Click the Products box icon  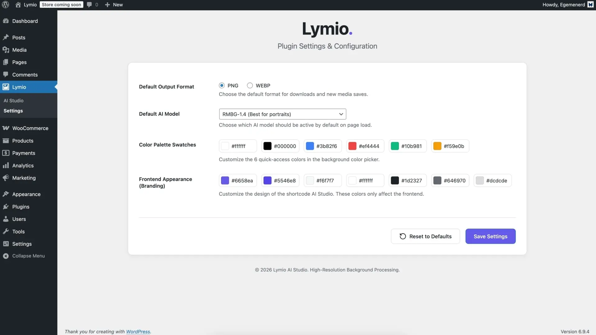click(x=6, y=141)
